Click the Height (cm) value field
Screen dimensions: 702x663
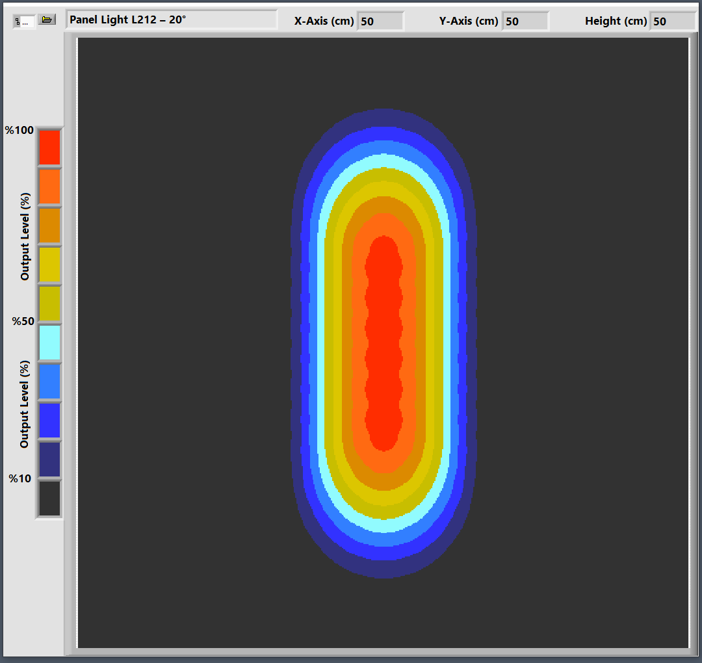pos(673,21)
